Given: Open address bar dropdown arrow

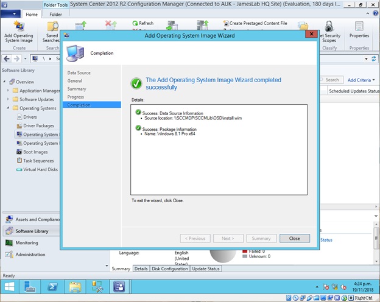Looking at the screenshot, I should [x=366, y=59].
